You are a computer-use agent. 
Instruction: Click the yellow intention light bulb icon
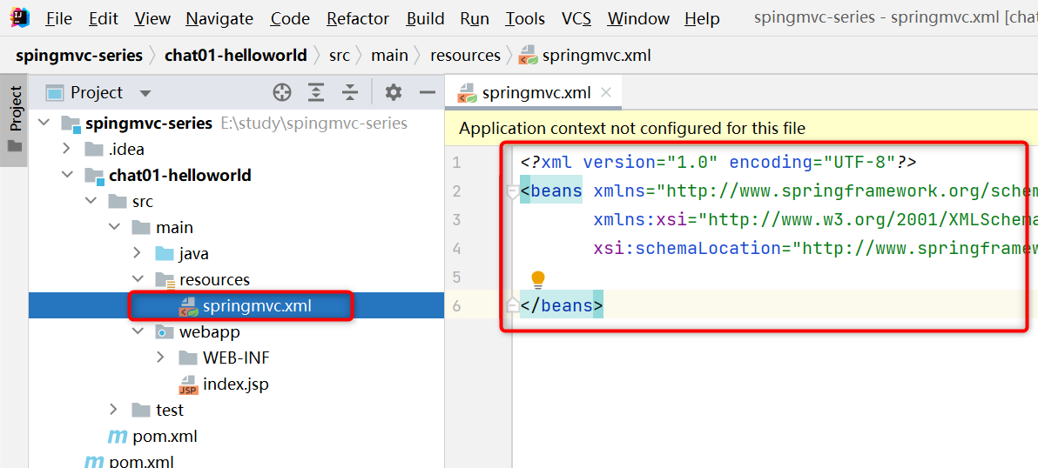pos(537,279)
